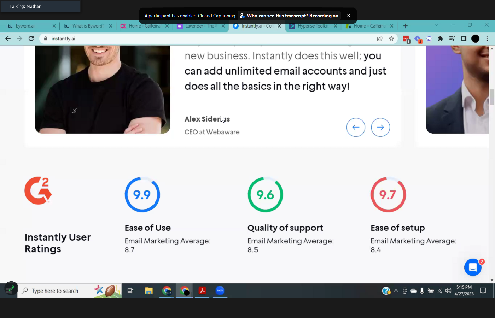Image resolution: width=495 pixels, height=318 pixels.
Task: Open Zoom from the taskbar
Action: [x=220, y=291]
